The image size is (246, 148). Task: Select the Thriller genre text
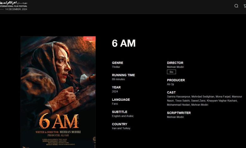coord(116,67)
